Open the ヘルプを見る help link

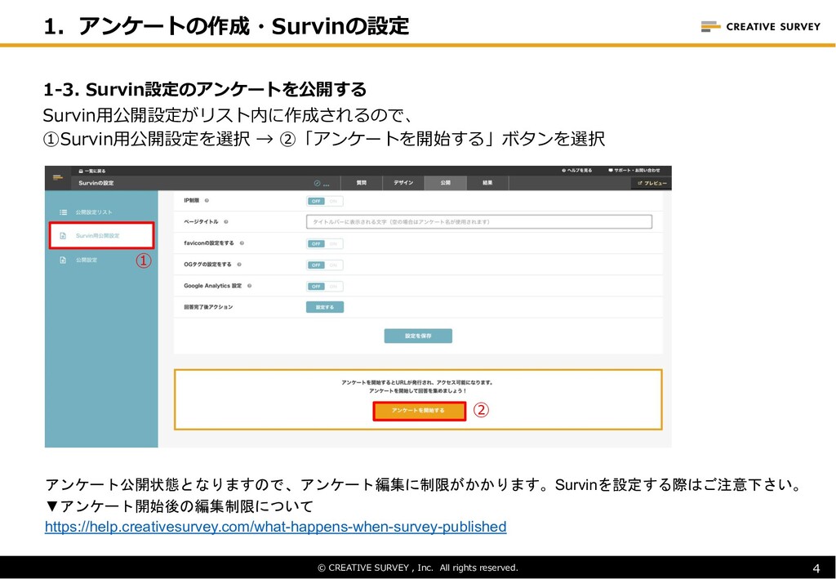tap(576, 171)
